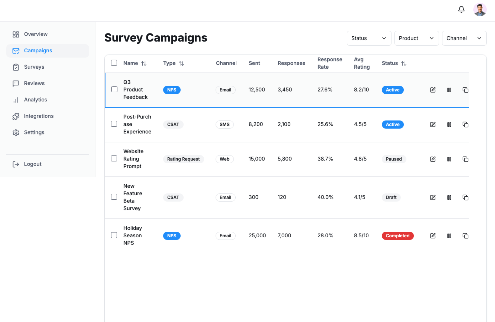
Task: Go to Analytics in sidebar
Action: pos(35,100)
